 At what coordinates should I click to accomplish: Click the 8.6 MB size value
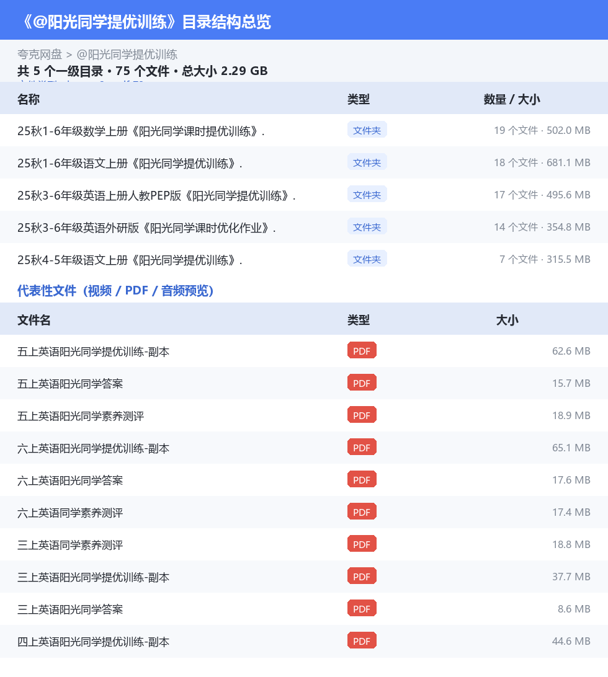coord(574,609)
